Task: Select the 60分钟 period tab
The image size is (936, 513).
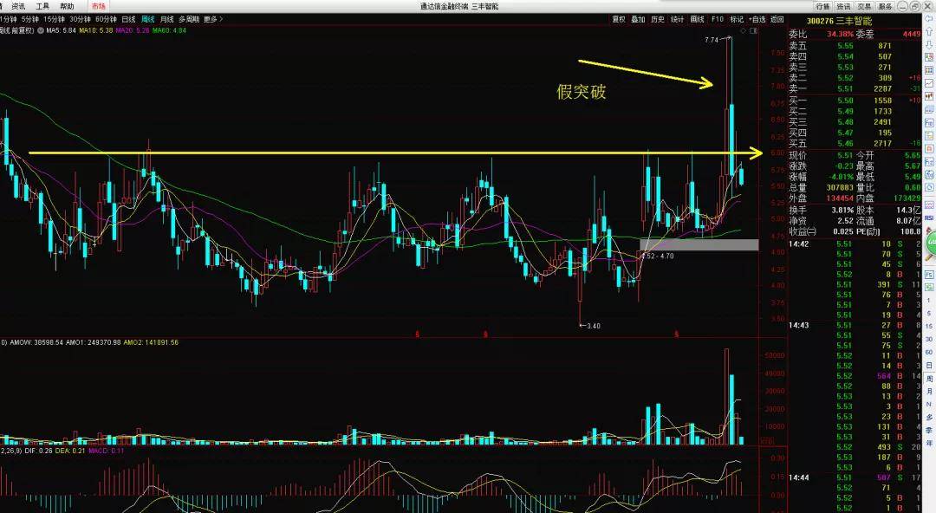Action: point(107,19)
